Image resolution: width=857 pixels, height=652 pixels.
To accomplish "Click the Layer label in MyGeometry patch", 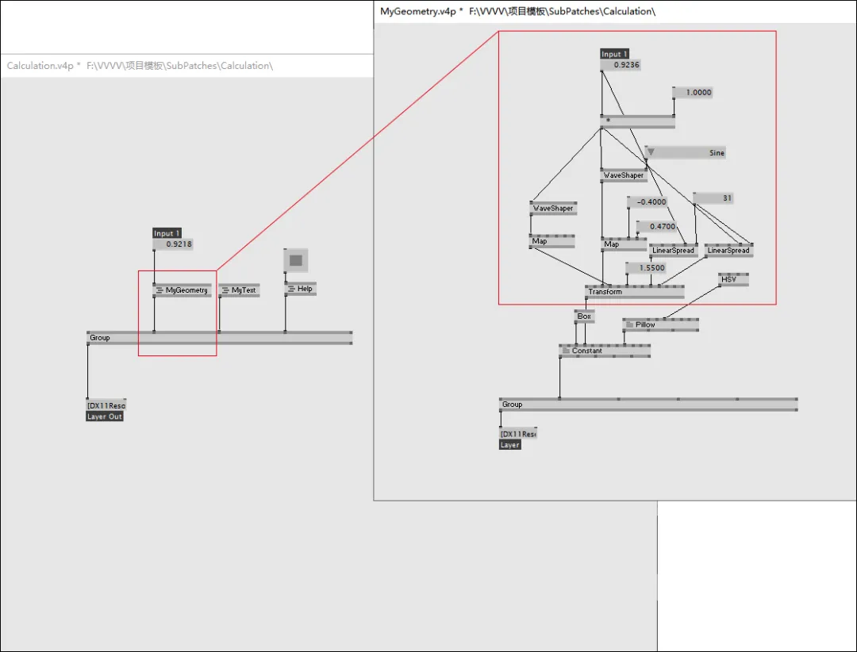I will [x=510, y=445].
